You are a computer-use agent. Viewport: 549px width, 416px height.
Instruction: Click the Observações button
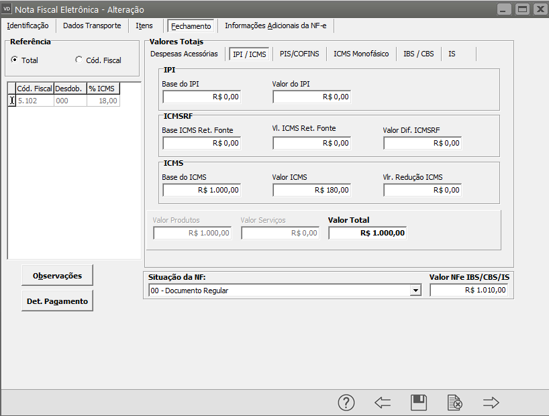coord(57,275)
